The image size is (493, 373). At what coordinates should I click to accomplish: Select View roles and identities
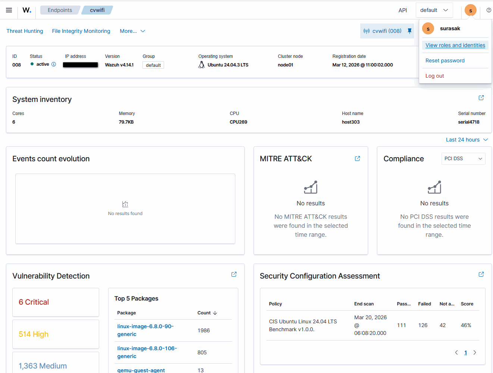455,45
